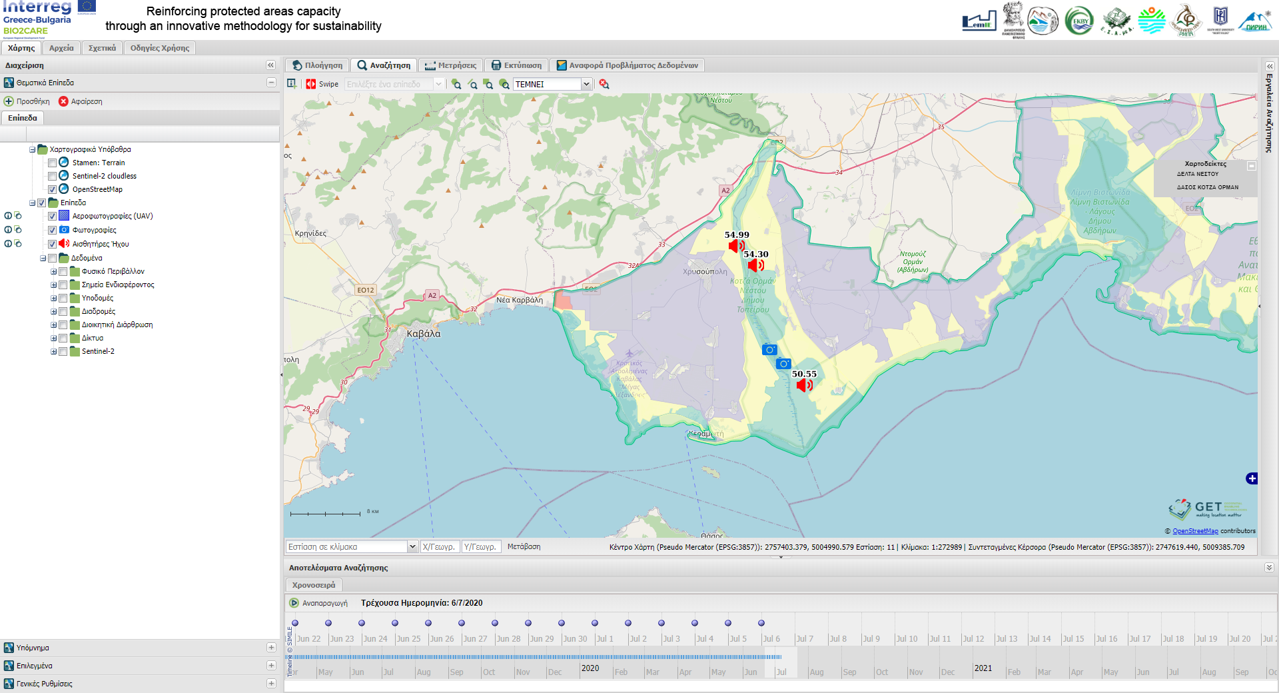1279x693 pixels.
Task: Expand the Επιλεγμένα panel
Action: (271, 666)
